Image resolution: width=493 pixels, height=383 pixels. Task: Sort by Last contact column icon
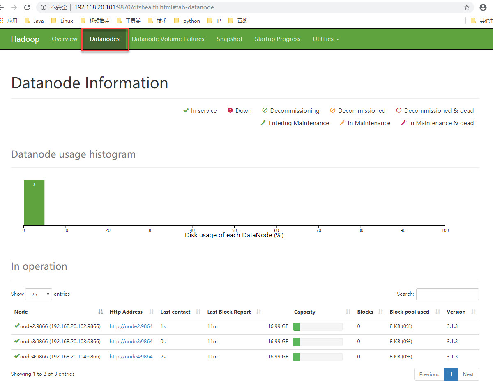tap(198, 312)
